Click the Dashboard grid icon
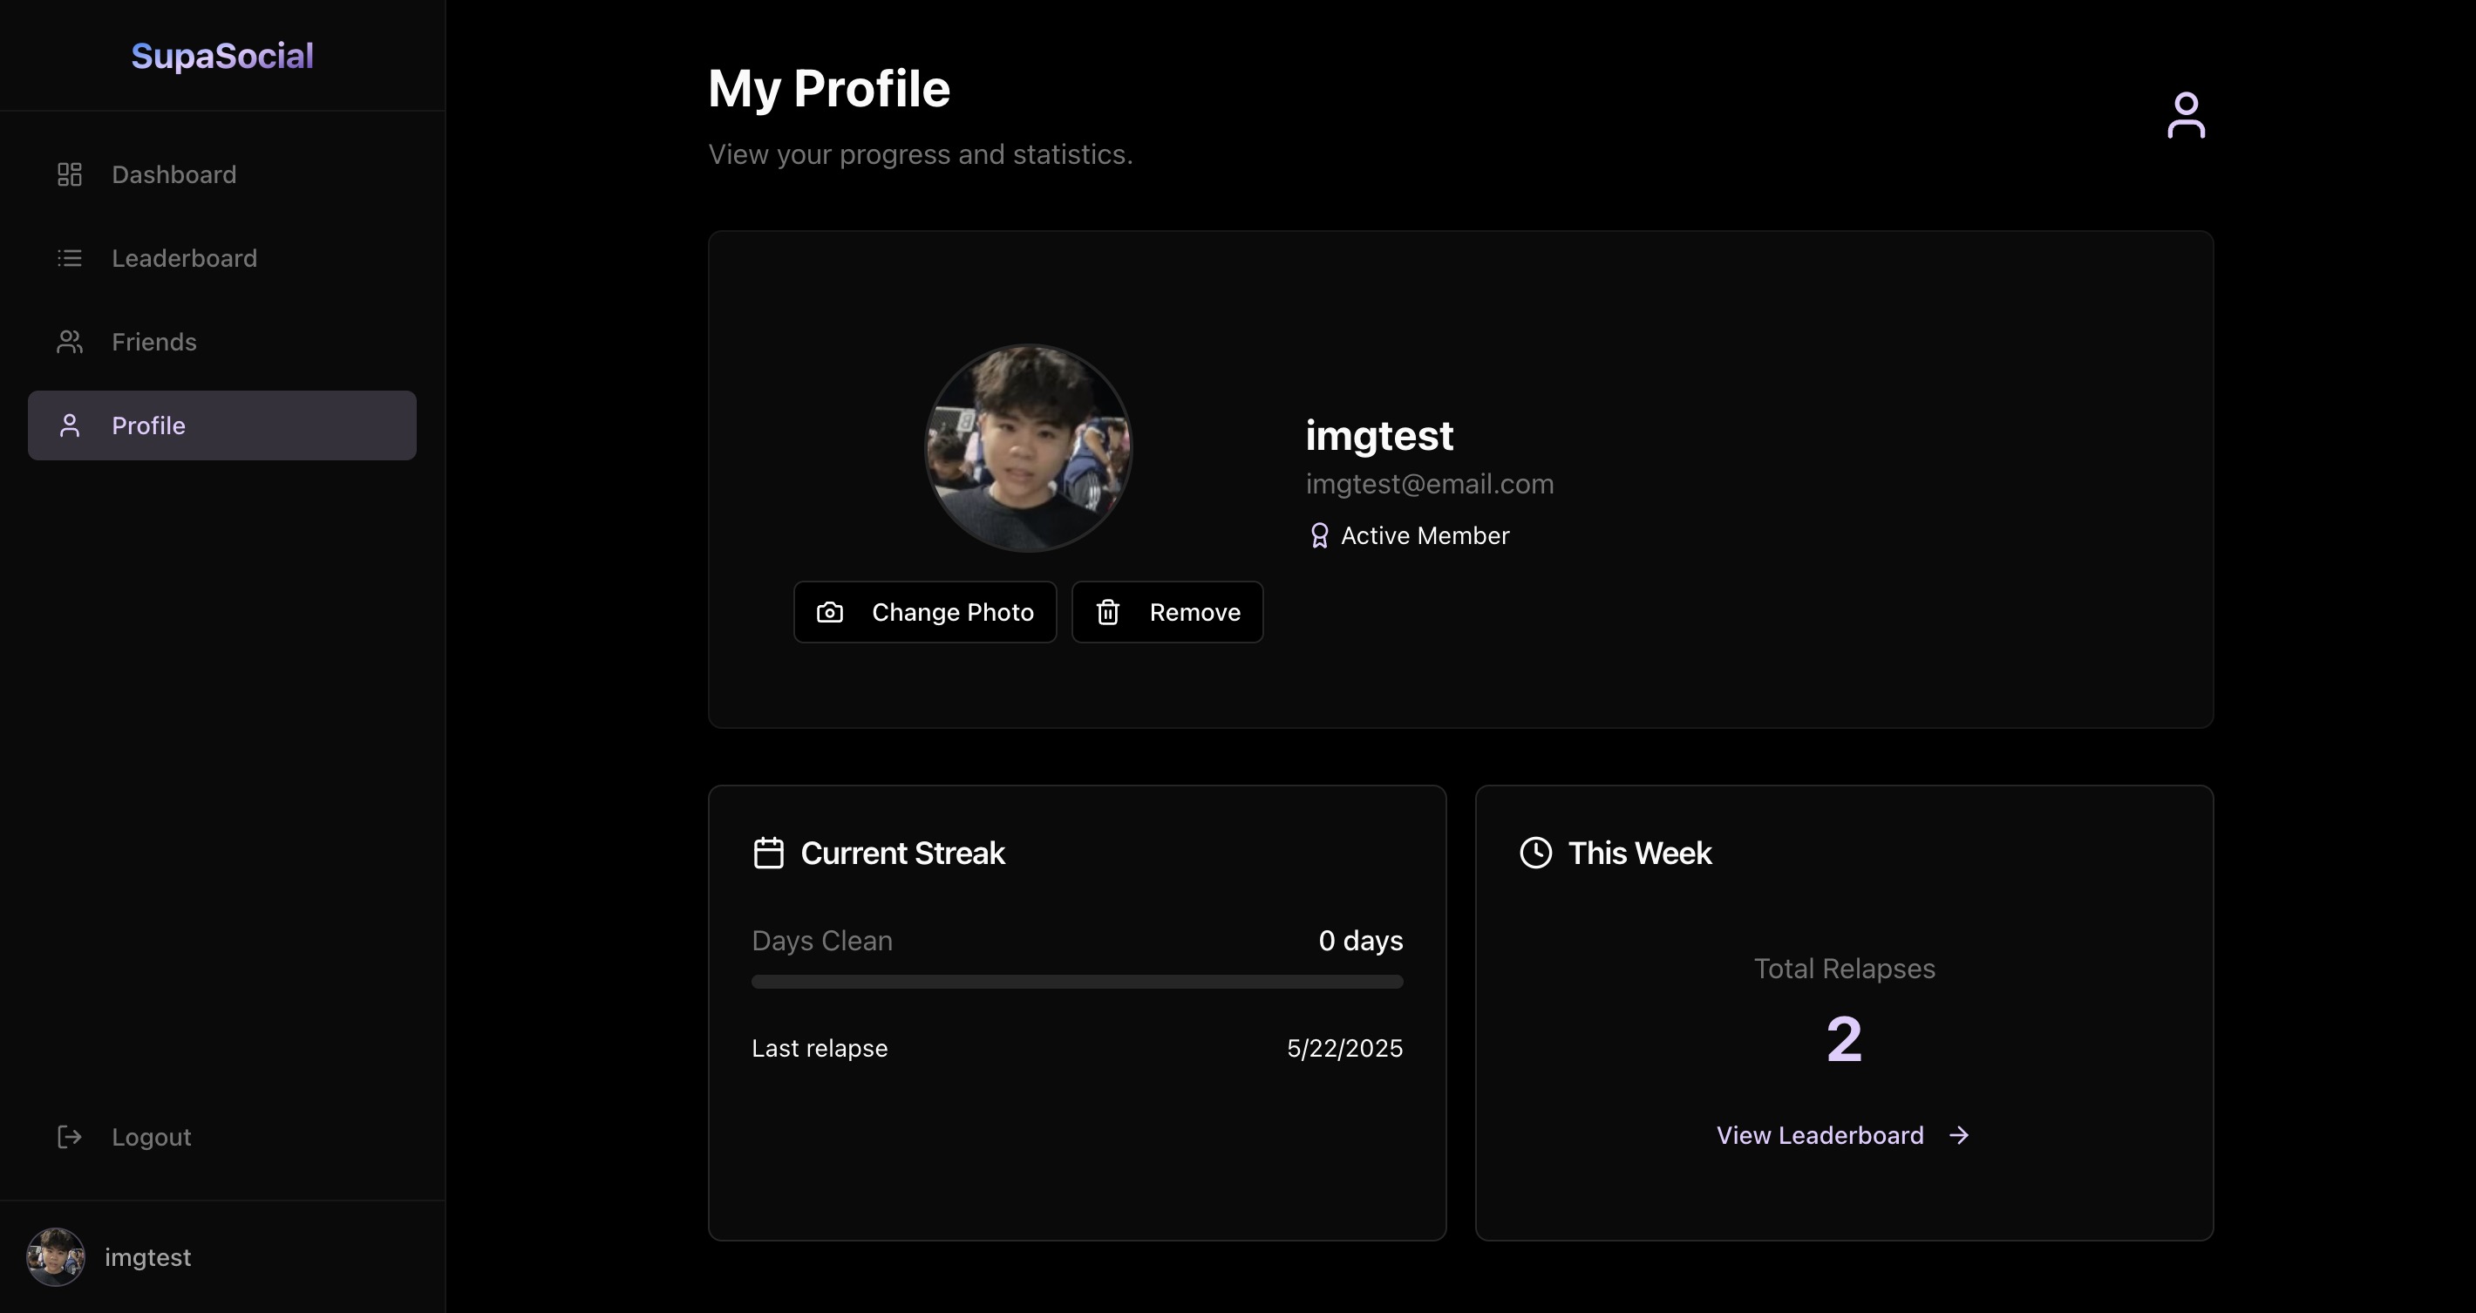Image resolution: width=2476 pixels, height=1313 pixels. [x=69, y=174]
